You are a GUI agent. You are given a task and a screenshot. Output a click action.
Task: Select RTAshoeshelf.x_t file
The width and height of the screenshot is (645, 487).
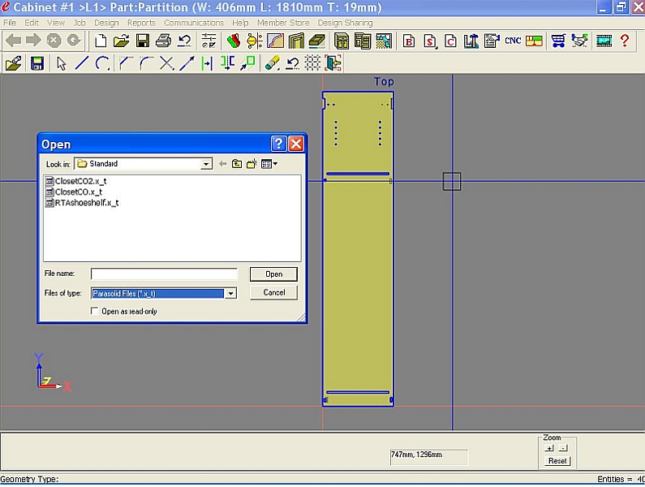point(82,202)
